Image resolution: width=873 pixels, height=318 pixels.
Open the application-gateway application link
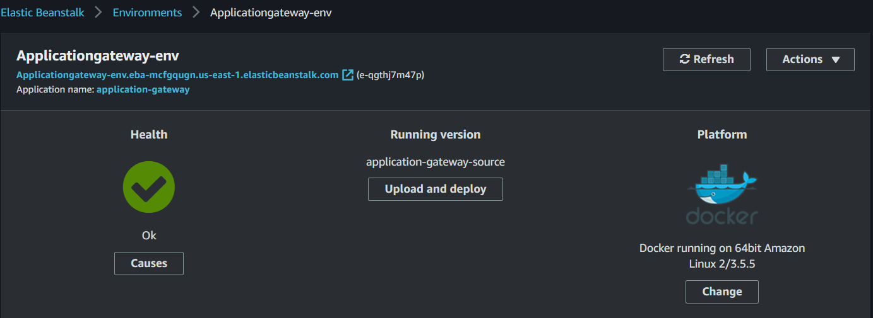pyautogui.click(x=143, y=89)
